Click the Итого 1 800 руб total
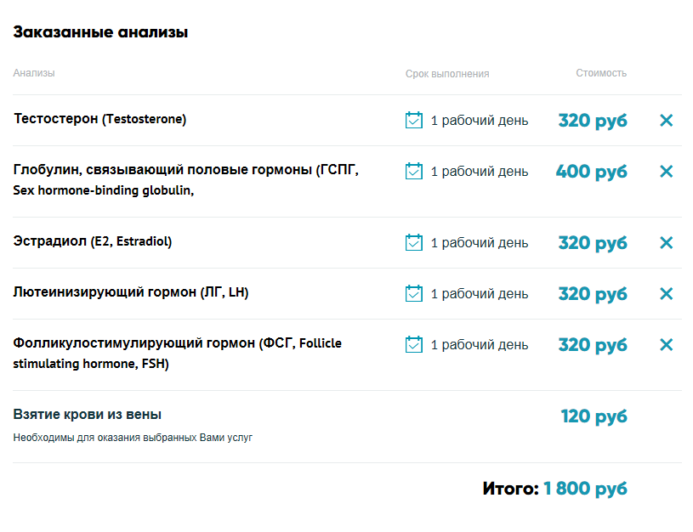The width and height of the screenshot is (693, 532). click(554, 489)
